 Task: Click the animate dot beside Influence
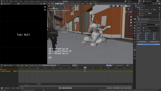[159, 44]
